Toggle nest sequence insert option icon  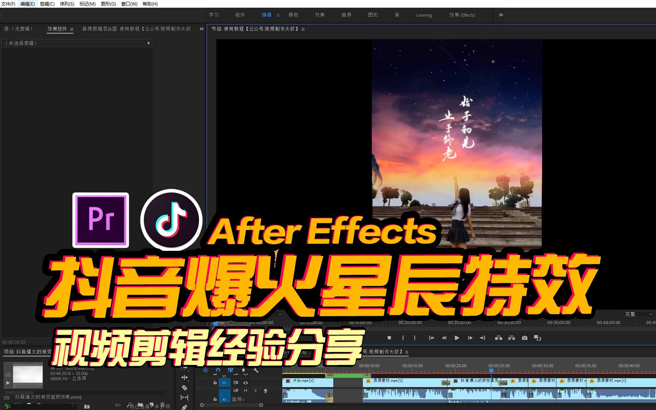pos(205,370)
